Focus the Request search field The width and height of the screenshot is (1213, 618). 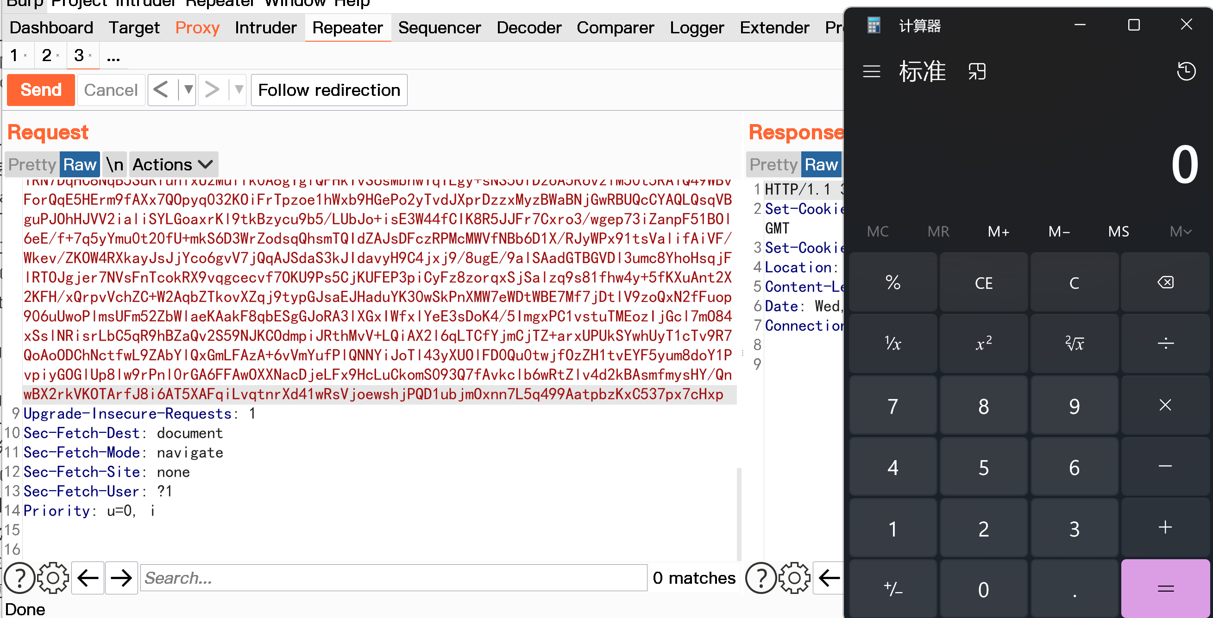coord(394,578)
